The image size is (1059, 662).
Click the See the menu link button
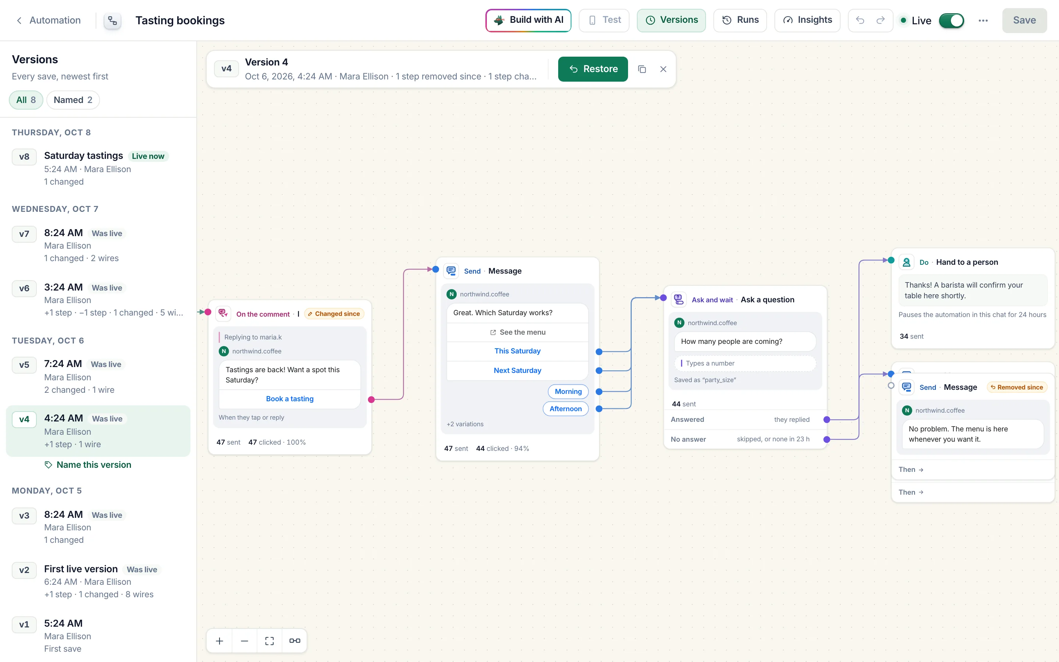click(517, 332)
